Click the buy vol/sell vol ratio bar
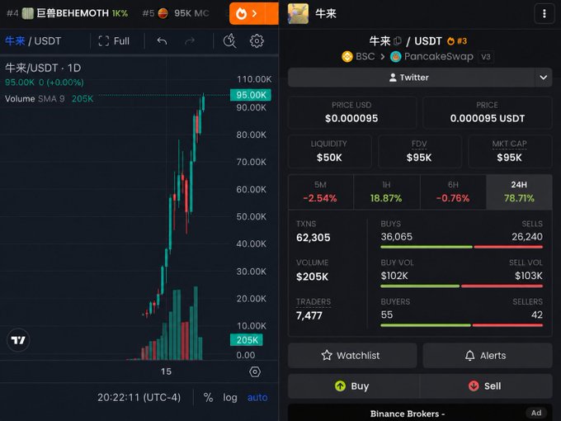Viewport: 561px width, 421px height. pos(461,286)
